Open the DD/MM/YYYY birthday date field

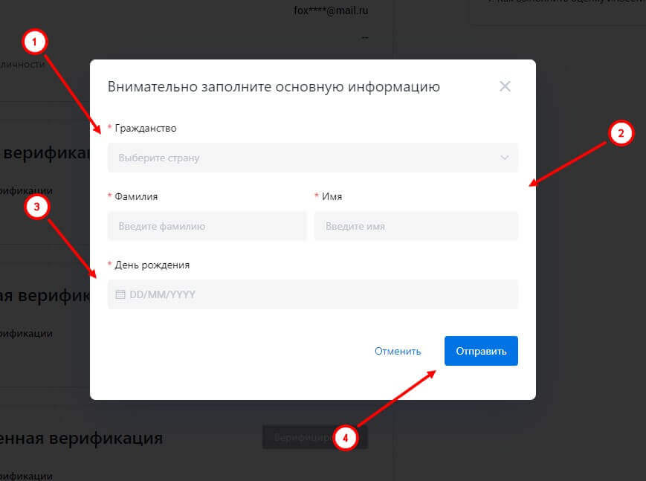[x=313, y=294]
